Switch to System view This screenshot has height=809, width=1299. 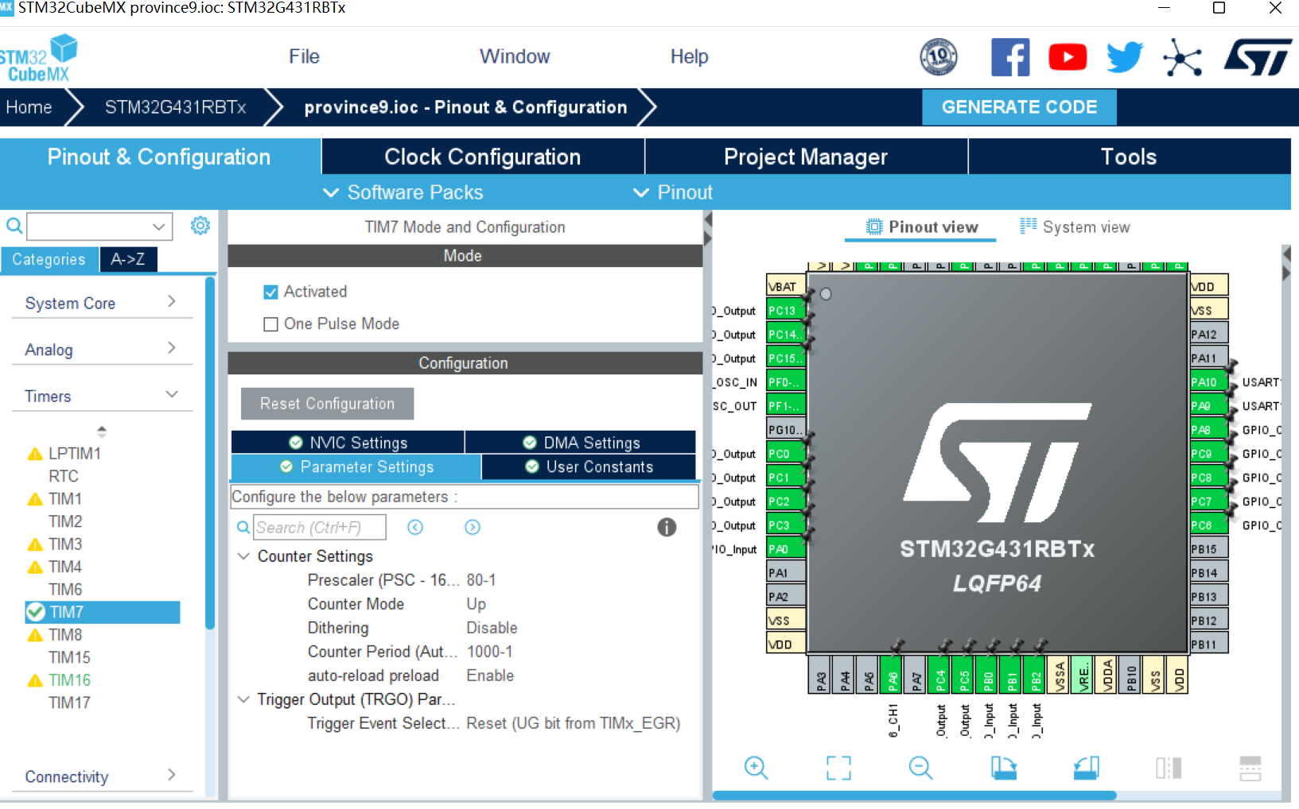point(1075,227)
